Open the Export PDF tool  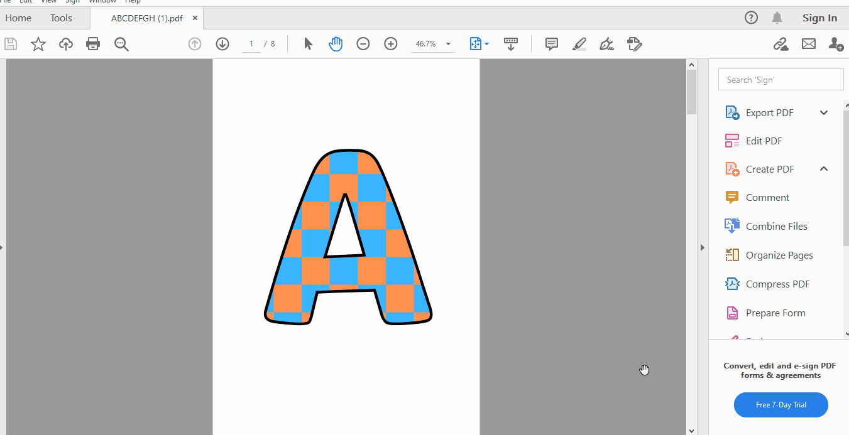pyautogui.click(x=769, y=113)
